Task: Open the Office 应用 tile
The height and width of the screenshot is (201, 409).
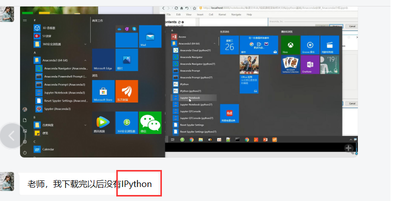Action: coord(249,84)
